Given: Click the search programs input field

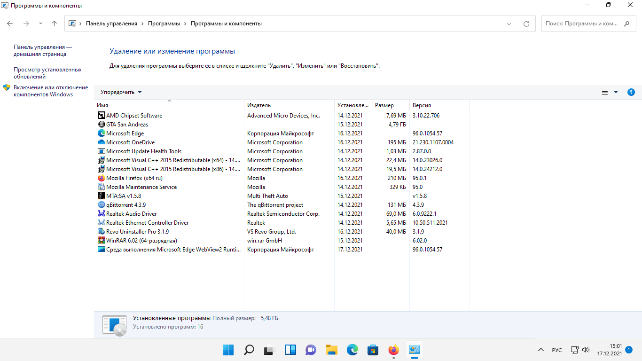Looking at the screenshot, I should [x=581, y=24].
